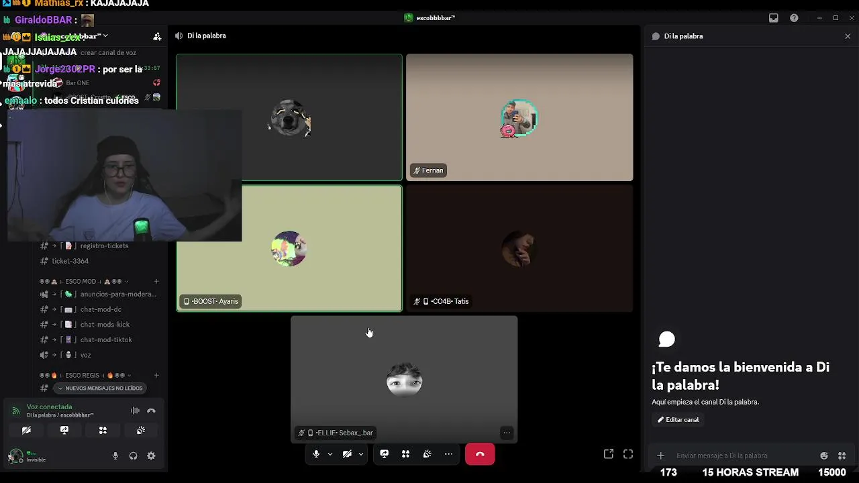Open the chat-mod-dc channel
The height and width of the screenshot is (483, 859).
[x=101, y=309]
